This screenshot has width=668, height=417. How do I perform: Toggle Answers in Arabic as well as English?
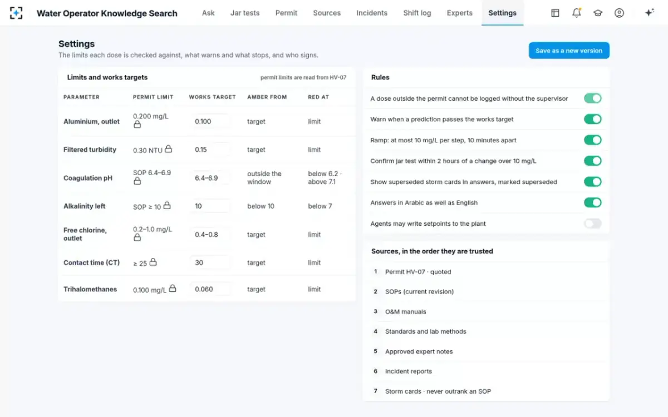[593, 202]
